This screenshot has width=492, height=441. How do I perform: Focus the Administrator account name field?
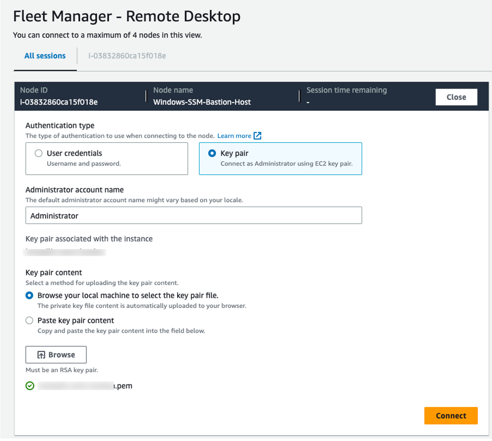click(x=194, y=215)
